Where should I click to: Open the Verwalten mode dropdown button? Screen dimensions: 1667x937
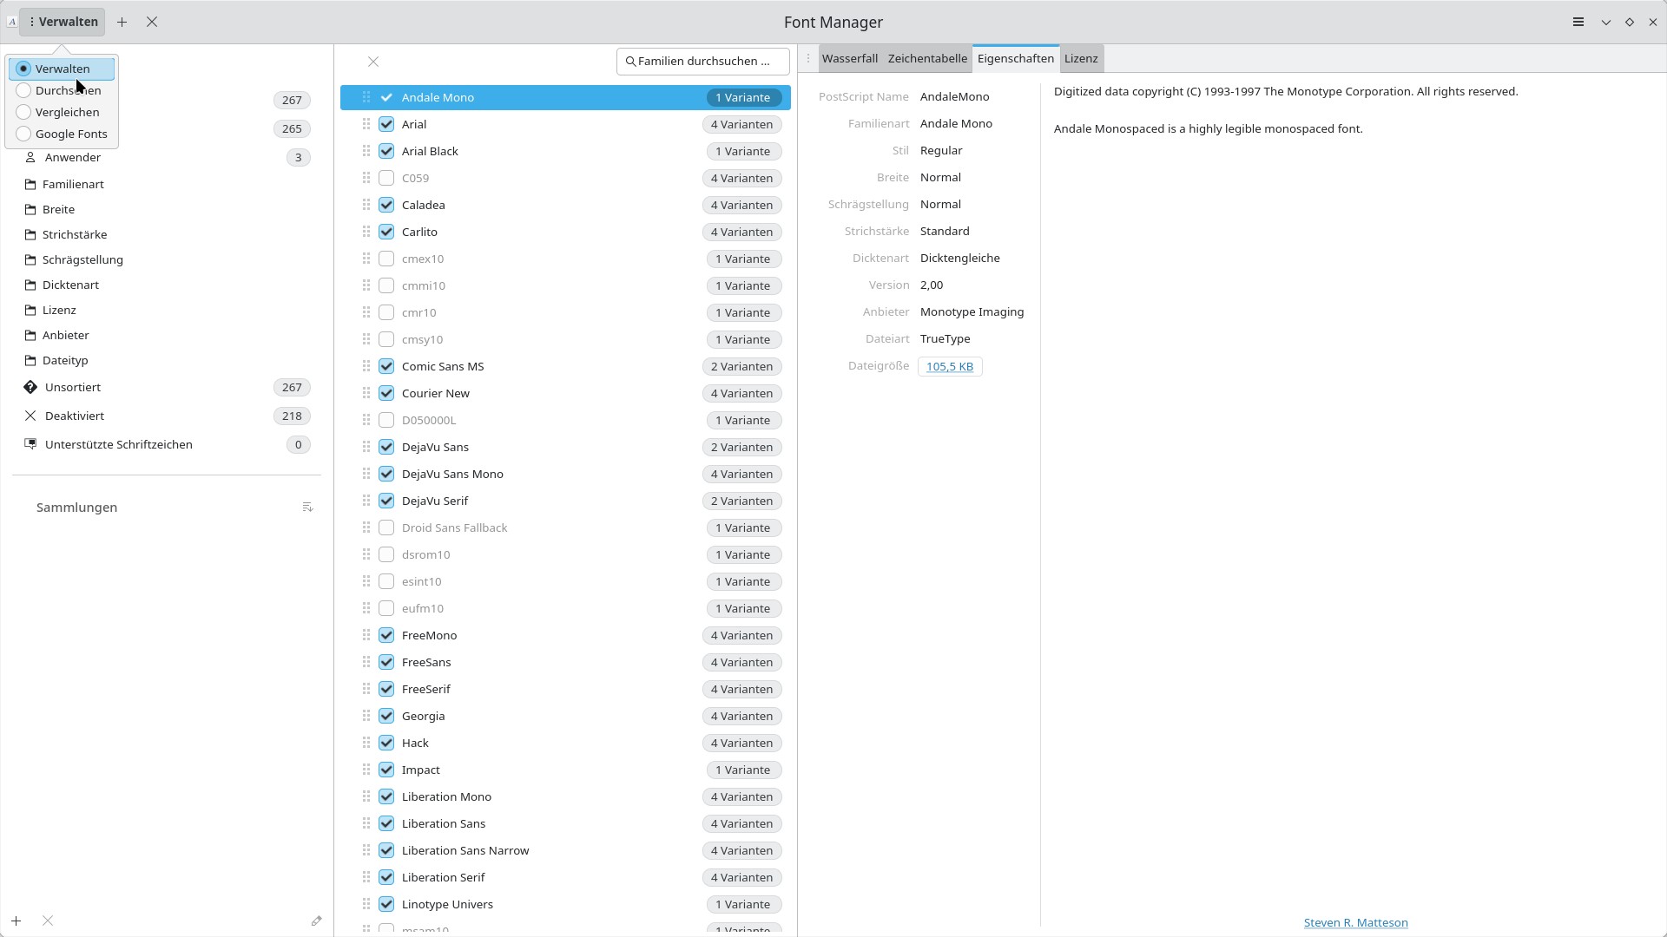pos(63,23)
